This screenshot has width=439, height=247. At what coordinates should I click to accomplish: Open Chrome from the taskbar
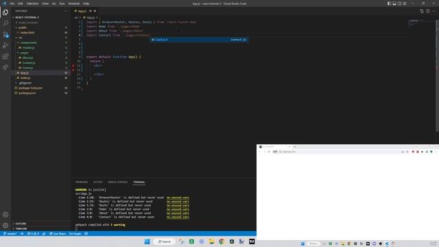click(x=222, y=242)
